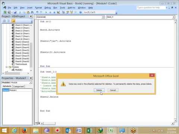Click the Save toolbar icon

(x=15, y=12)
